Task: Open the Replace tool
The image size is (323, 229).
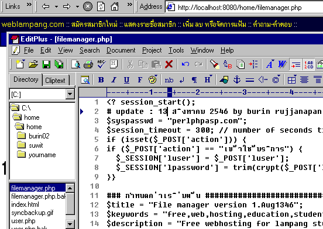Action: tap(228, 64)
